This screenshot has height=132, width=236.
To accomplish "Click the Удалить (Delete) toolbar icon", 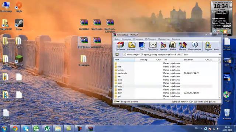I will click(x=163, y=46).
